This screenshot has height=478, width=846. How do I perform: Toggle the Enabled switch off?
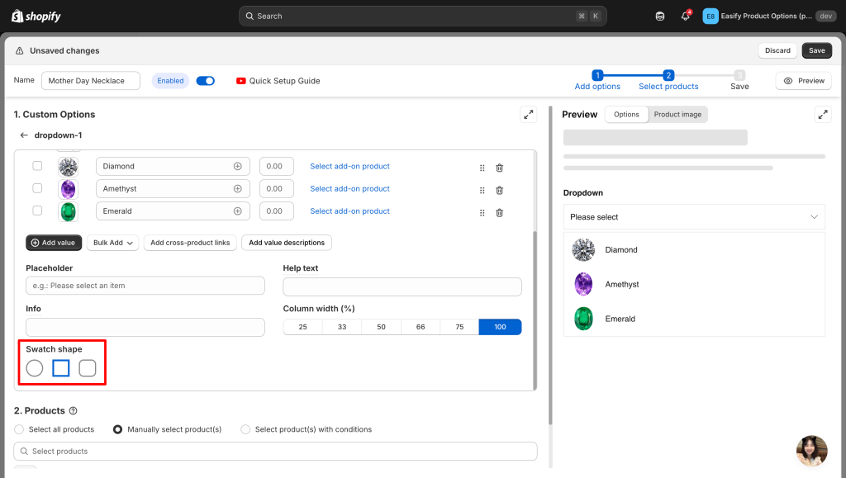206,81
